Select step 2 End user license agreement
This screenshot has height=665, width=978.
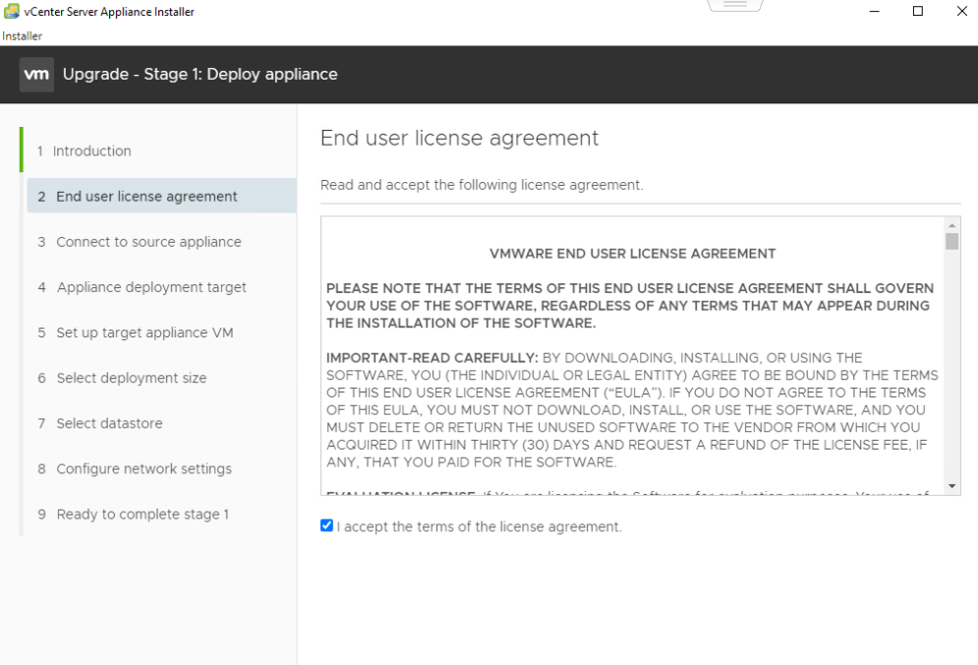pos(161,196)
